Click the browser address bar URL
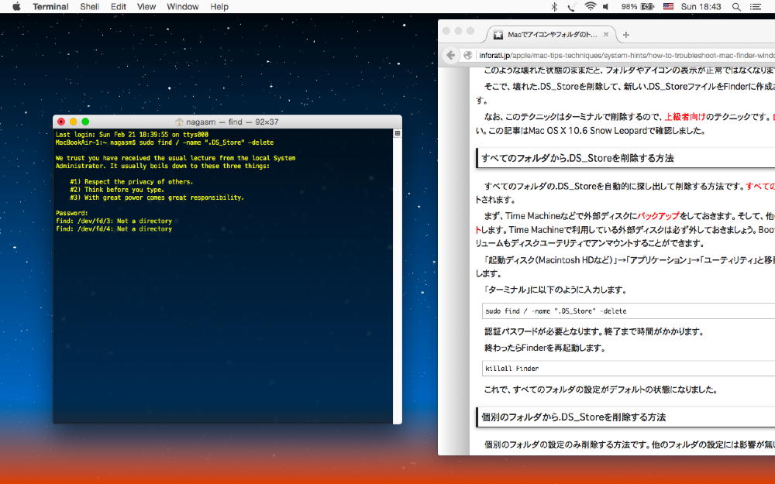 pyautogui.click(x=626, y=55)
